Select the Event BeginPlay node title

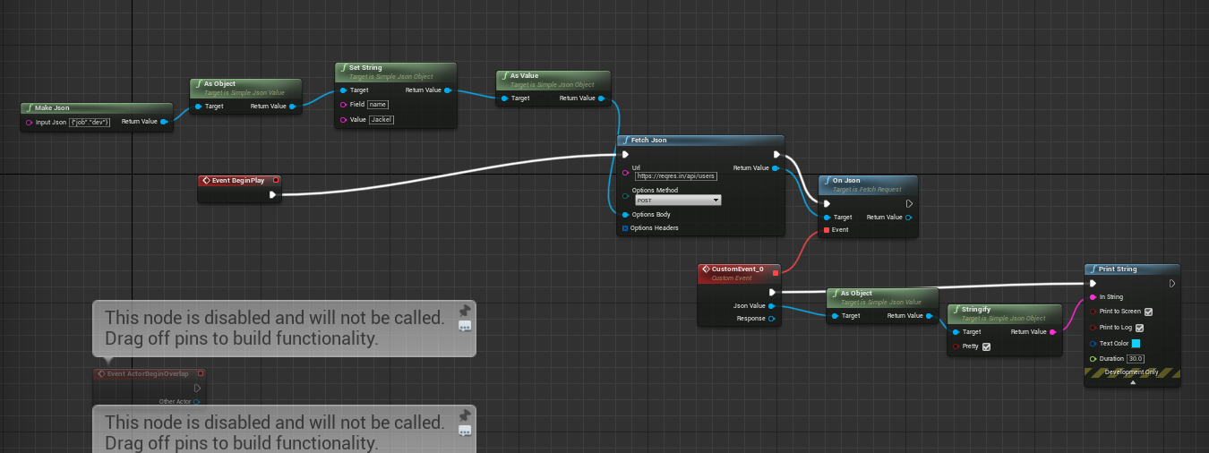point(237,180)
